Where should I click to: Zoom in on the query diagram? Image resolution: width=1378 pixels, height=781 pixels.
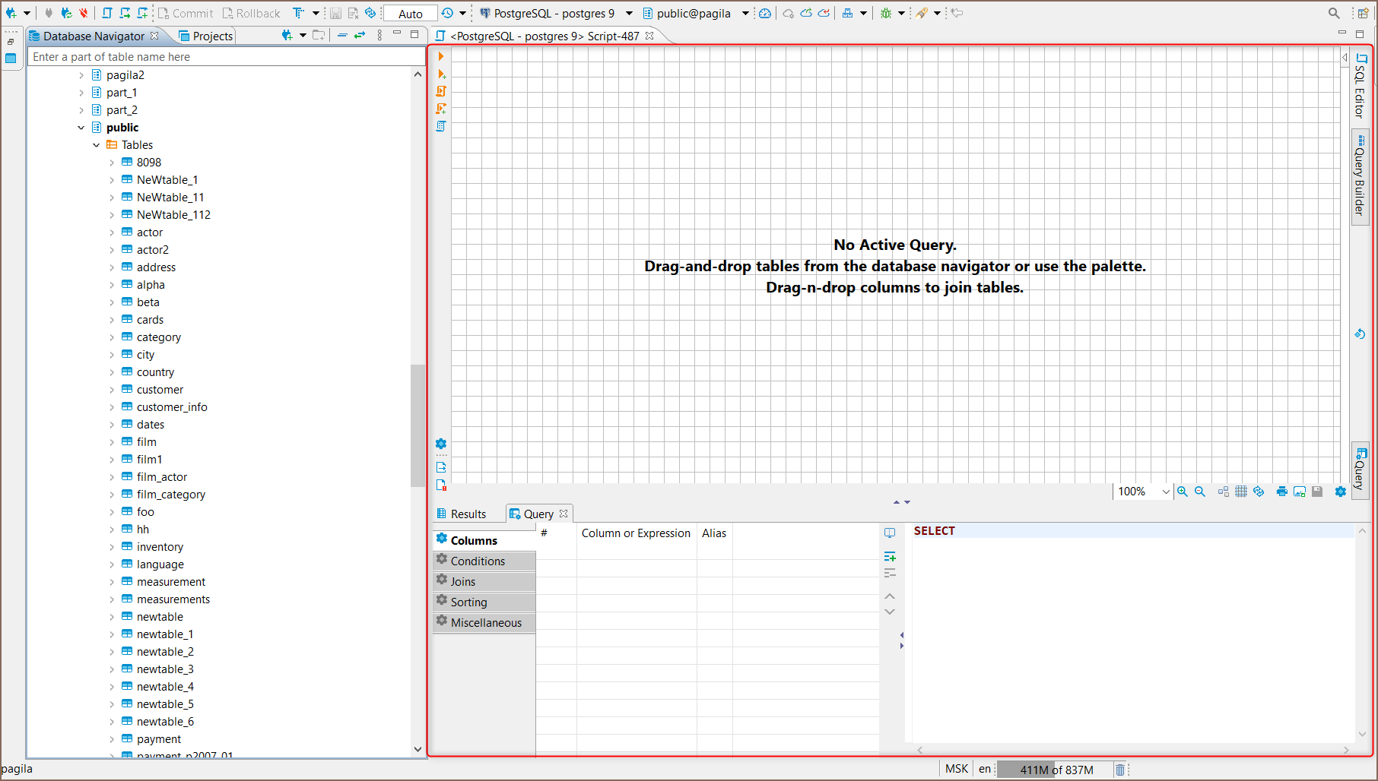(1182, 492)
